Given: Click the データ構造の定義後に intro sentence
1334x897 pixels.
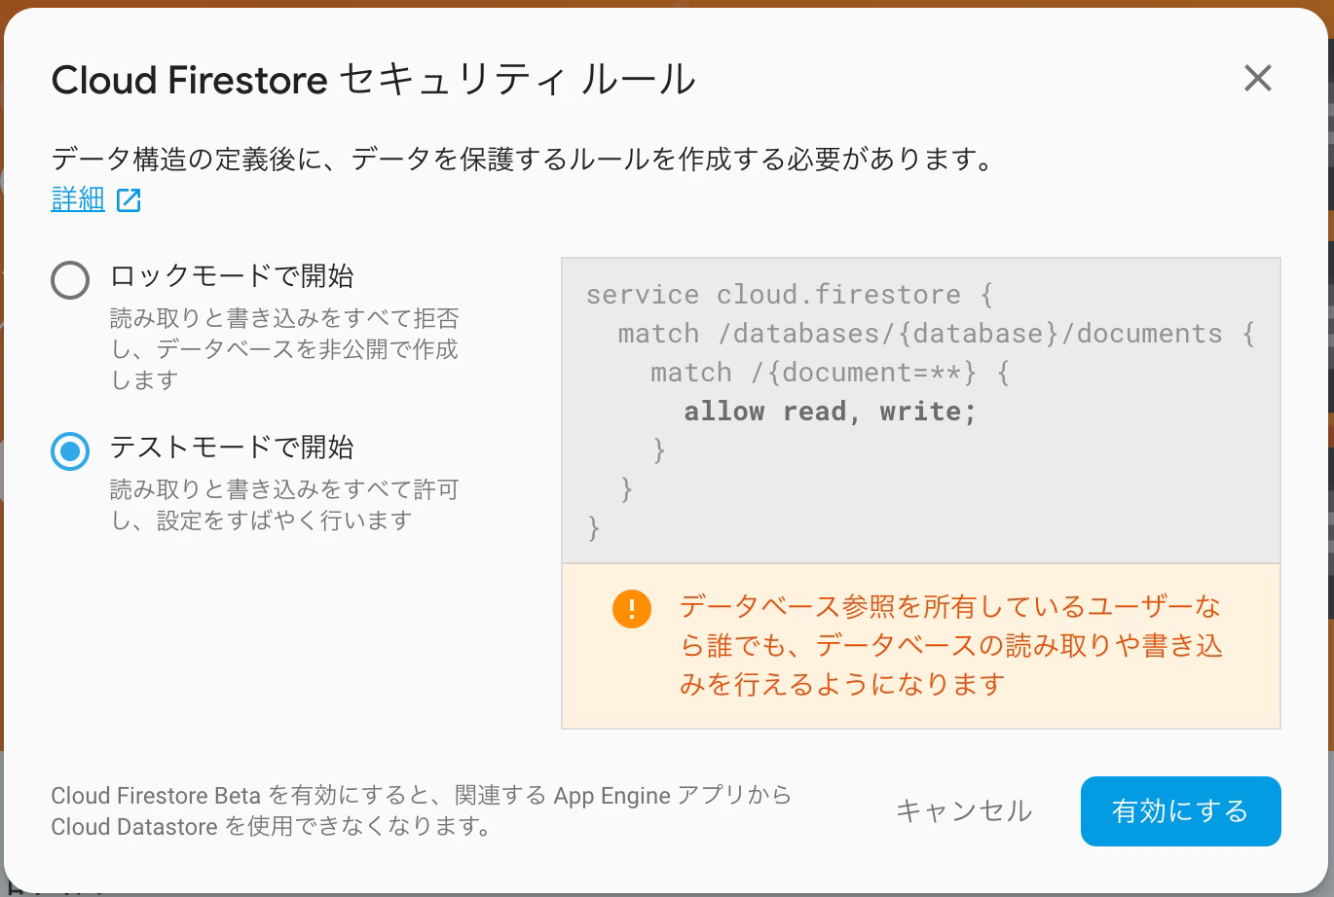Looking at the screenshot, I should (524, 159).
